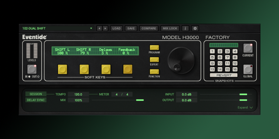Go to next preset arrow
The width and height of the screenshot is (279, 139).
[105, 28]
